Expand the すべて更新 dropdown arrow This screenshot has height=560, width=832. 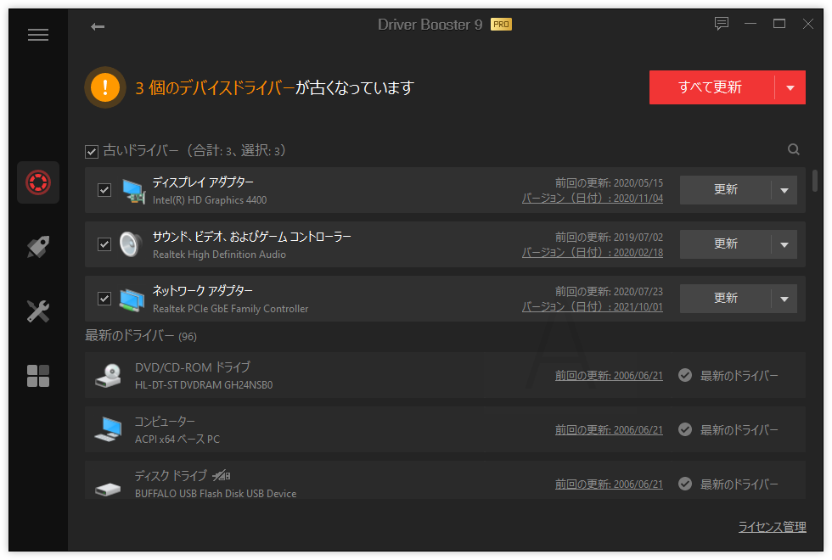click(790, 87)
